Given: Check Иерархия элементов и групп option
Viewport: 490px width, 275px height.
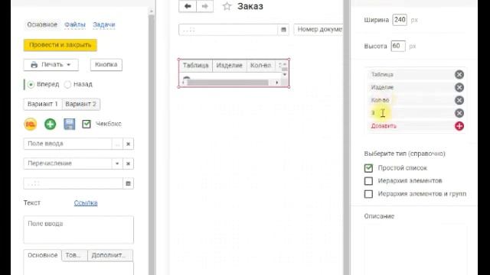Looking at the screenshot, I should [x=368, y=194].
